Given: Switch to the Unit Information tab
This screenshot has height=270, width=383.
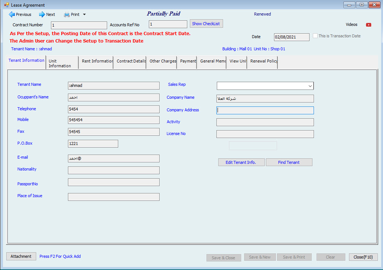Looking at the screenshot, I should pyautogui.click(x=62, y=63).
